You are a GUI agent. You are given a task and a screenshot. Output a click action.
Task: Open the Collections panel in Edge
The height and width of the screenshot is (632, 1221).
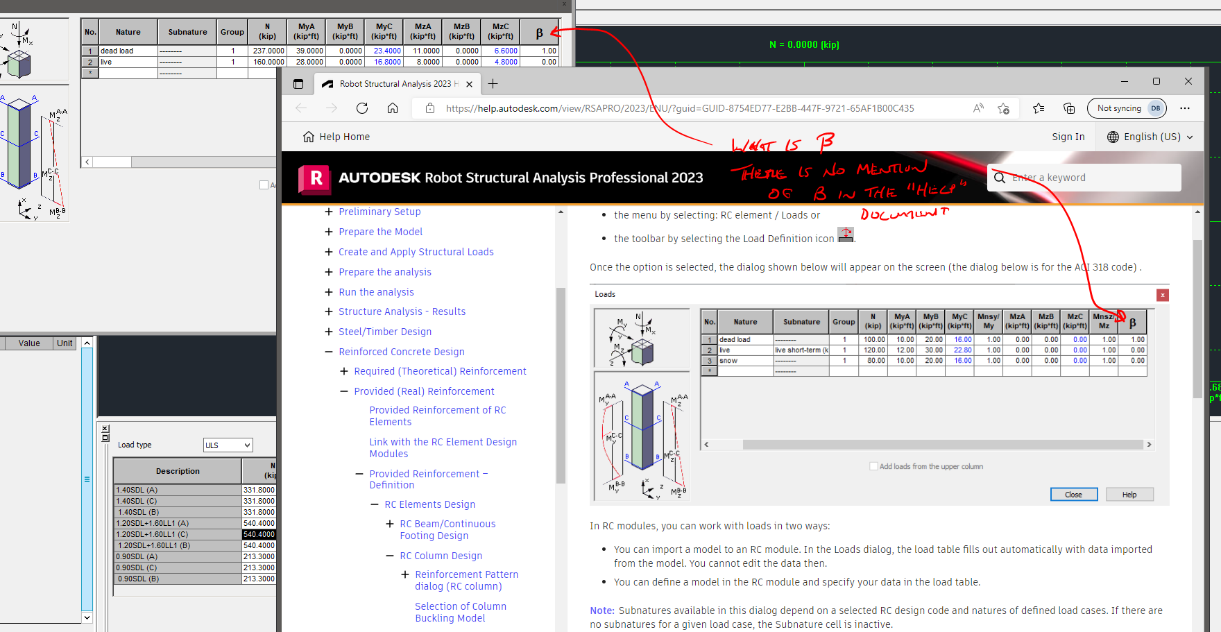pyautogui.click(x=1069, y=108)
